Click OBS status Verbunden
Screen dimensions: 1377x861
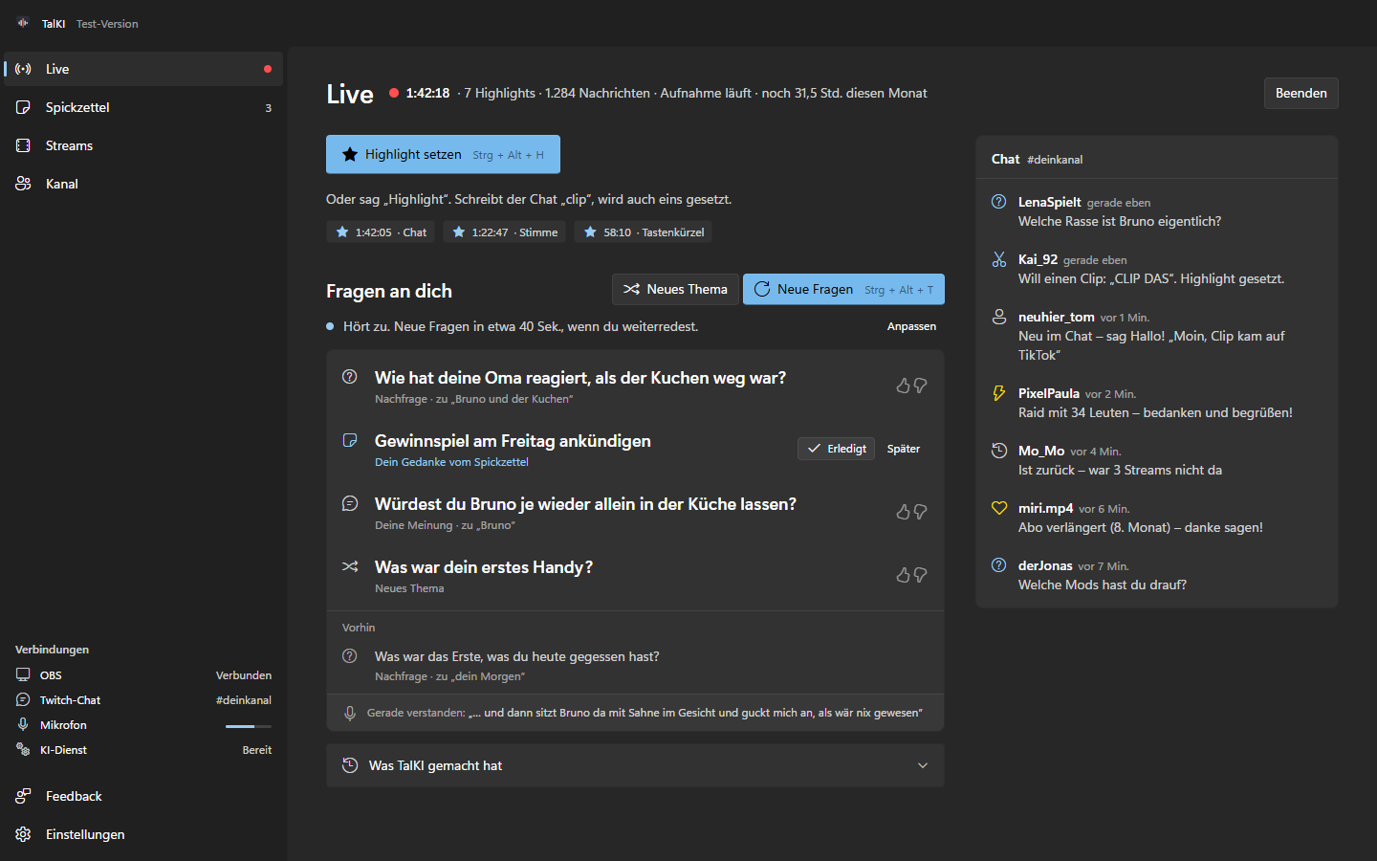coord(244,675)
